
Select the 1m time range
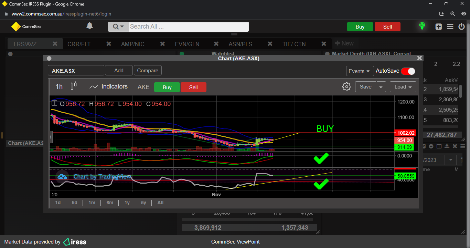pyautogui.click(x=92, y=203)
